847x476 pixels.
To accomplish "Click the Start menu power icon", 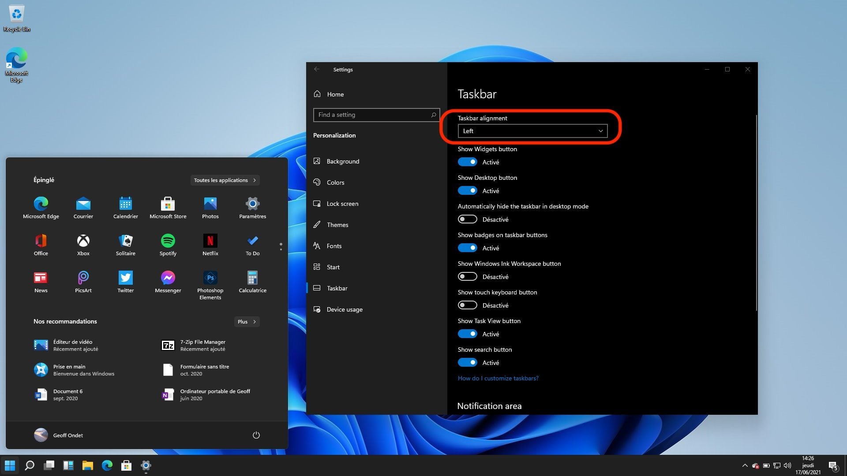I will point(256,435).
